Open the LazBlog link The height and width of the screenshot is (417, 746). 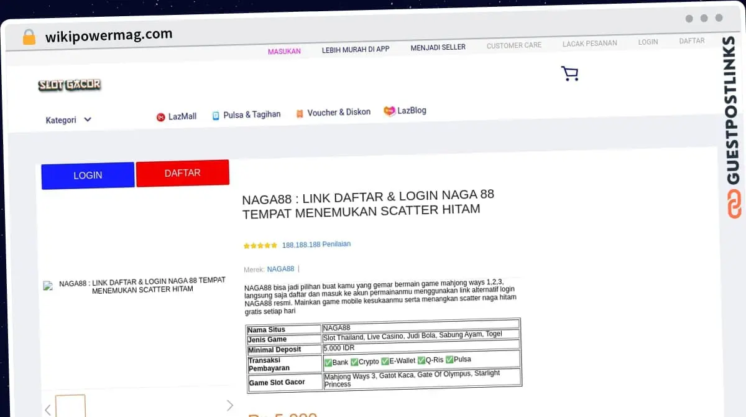tap(412, 110)
